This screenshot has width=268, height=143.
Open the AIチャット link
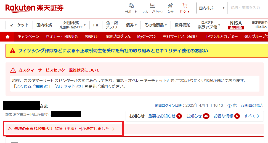pos(66,86)
